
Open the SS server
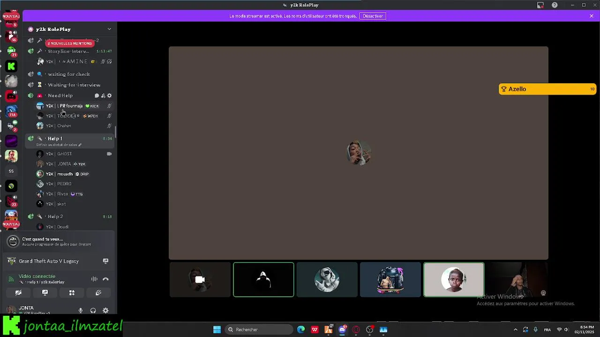(11, 171)
